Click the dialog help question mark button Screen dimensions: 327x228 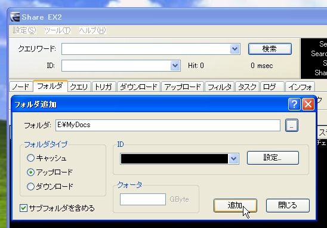point(294,104)
